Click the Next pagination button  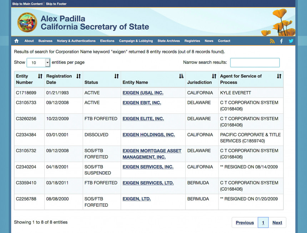coord(277,223)
